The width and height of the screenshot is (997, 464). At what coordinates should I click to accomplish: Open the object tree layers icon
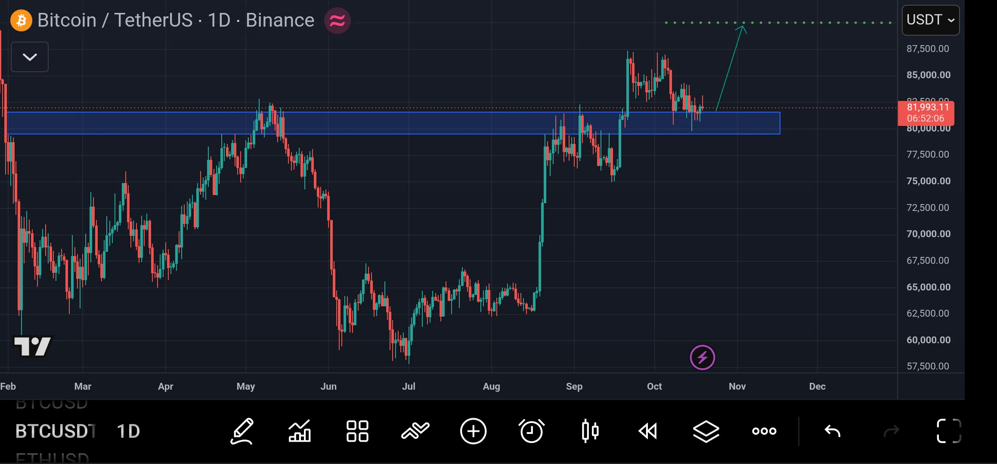point(706,431)
